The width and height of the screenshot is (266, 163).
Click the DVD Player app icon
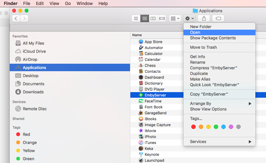tap(141, 89)
